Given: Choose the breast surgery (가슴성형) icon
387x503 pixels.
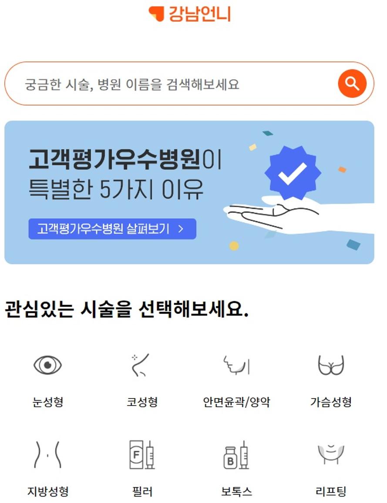Looking at the screenshot, I should 331,365.
